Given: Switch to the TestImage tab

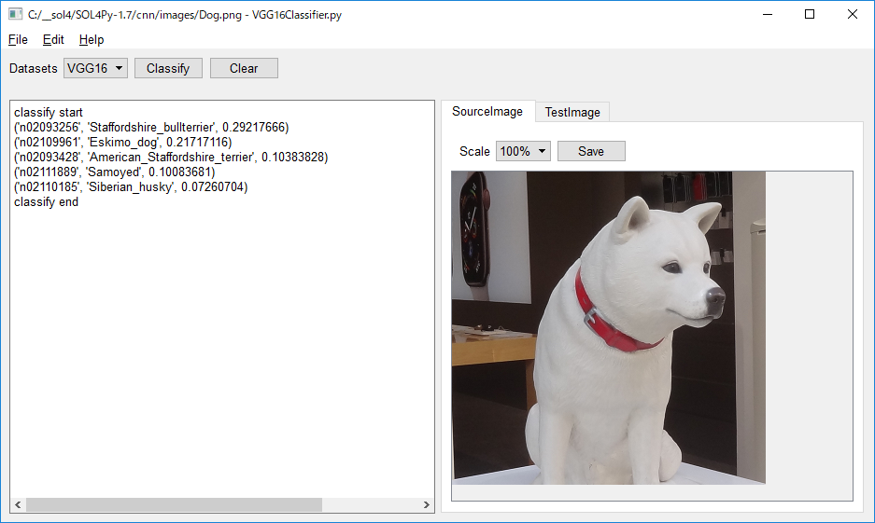Looking at the screenshot, I should click(x=572, y=112).
